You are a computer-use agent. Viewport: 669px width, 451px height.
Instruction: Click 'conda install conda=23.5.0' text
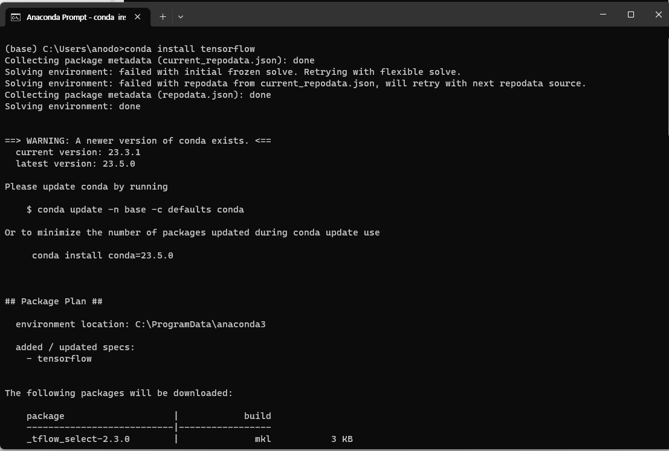(x=102, y=256)
